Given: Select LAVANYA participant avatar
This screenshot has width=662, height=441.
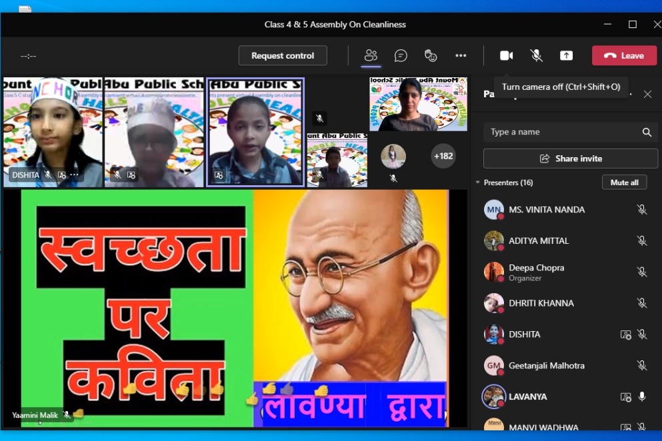Looking at the screenshot, I should coord(493,396).
